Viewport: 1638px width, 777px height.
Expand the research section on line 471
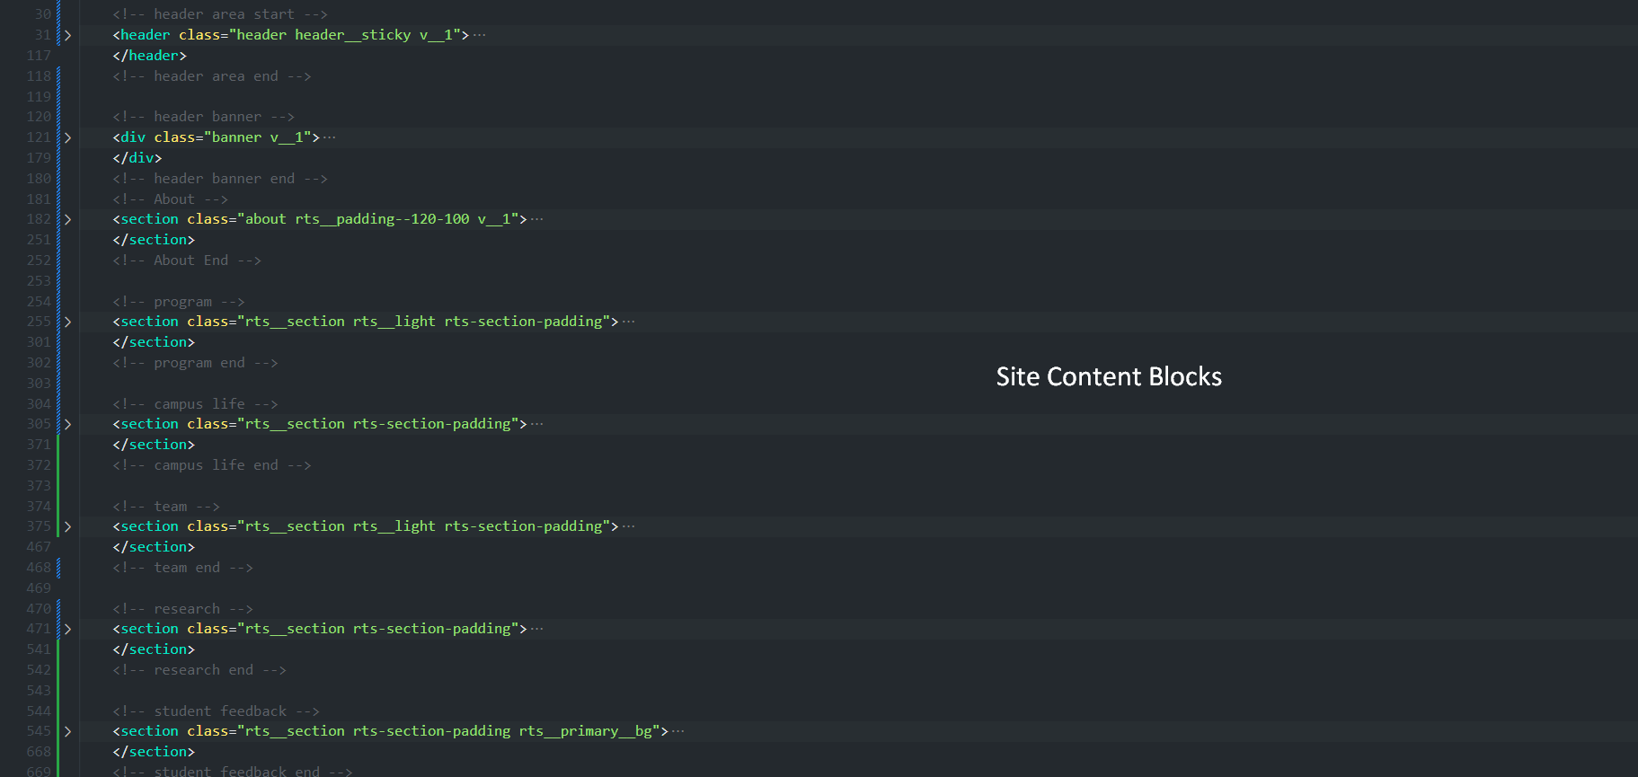click(x=67, y=629)
